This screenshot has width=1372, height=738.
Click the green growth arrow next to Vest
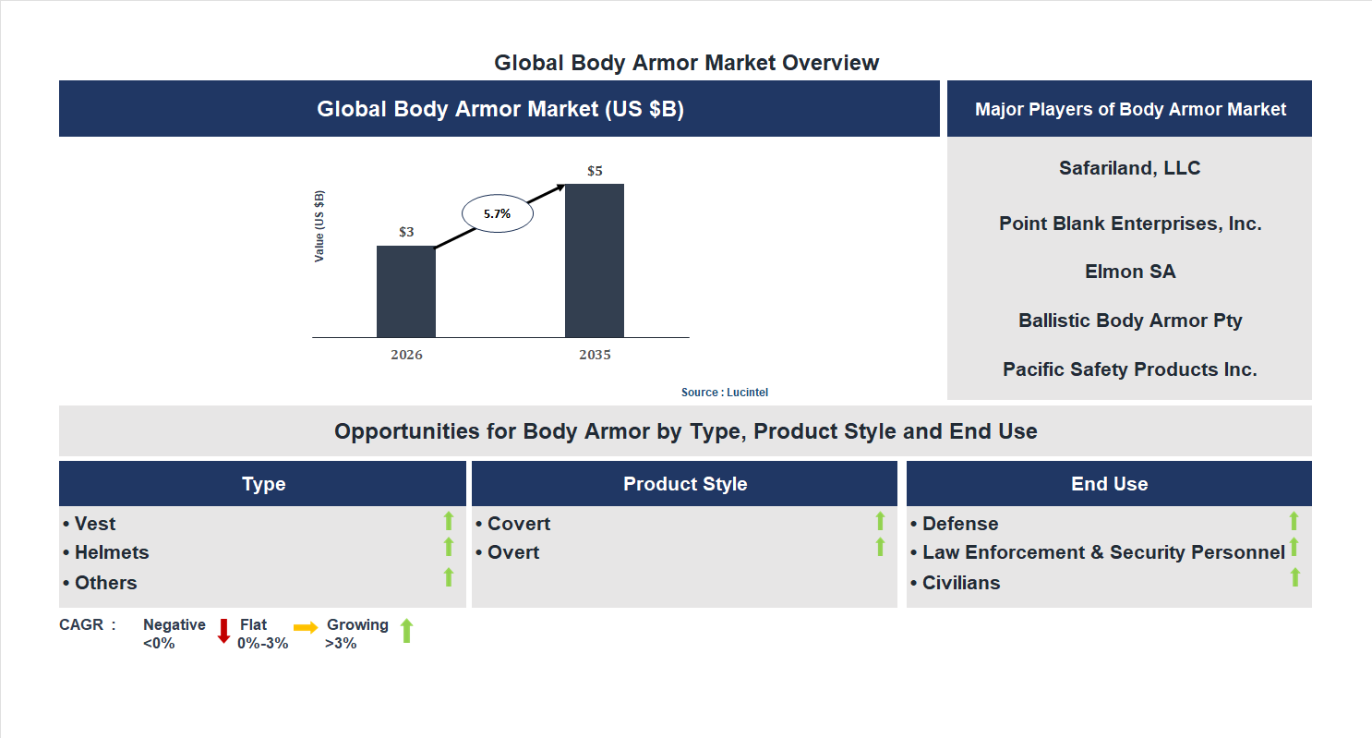pos(449,523)
